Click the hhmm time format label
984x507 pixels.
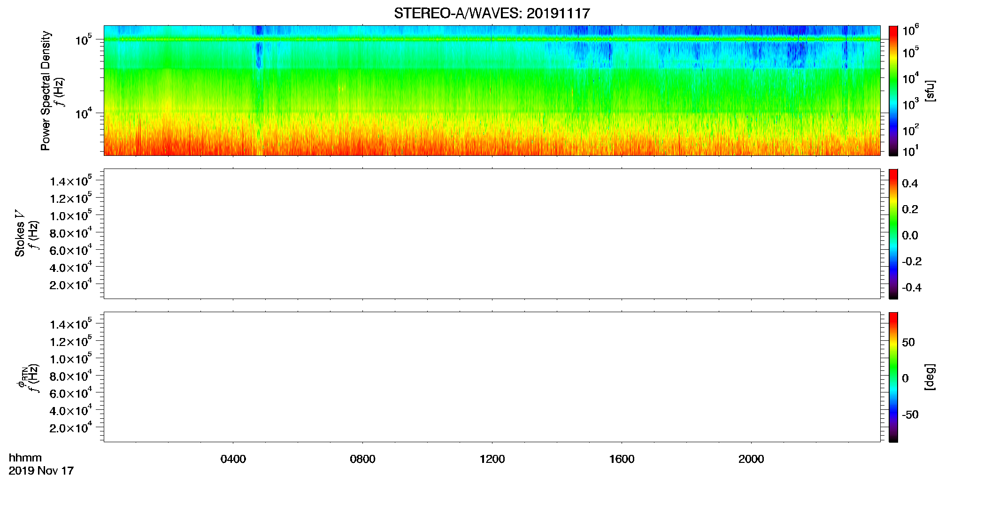25,458
